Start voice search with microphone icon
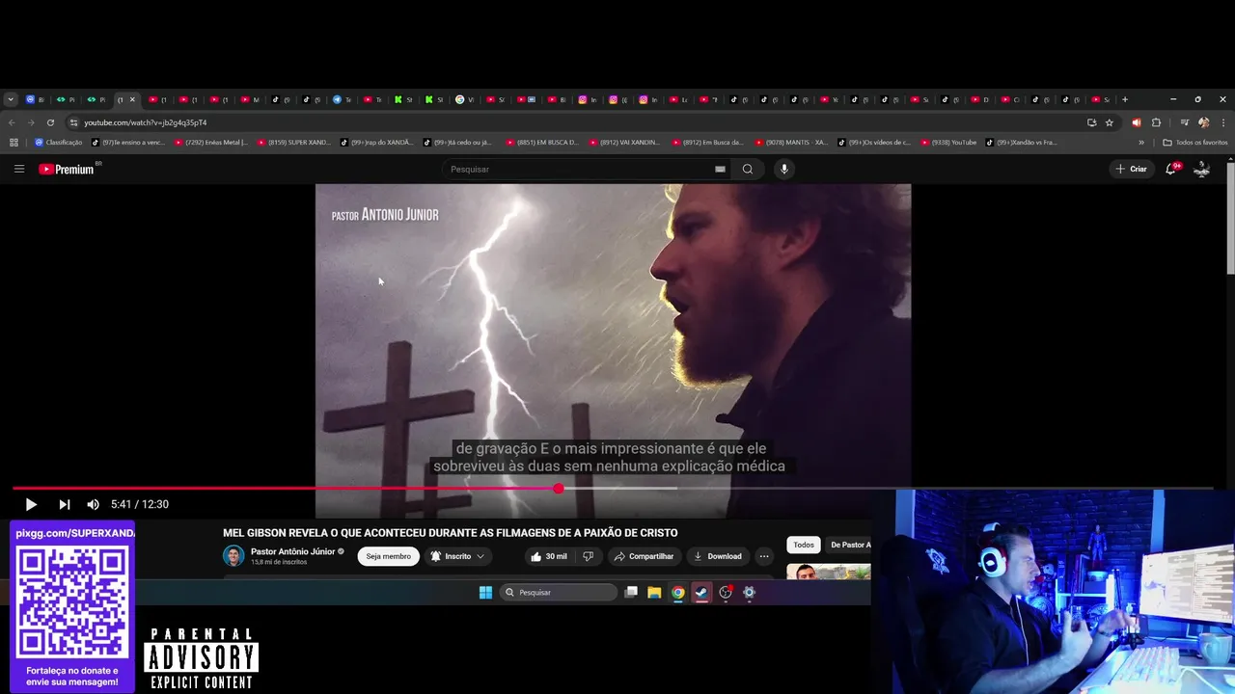 (x=784, y=169)
